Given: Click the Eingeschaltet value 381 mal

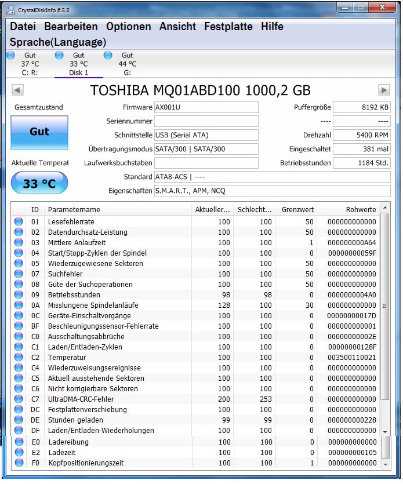Looking at the screenshot, I should tap(362, 149).
